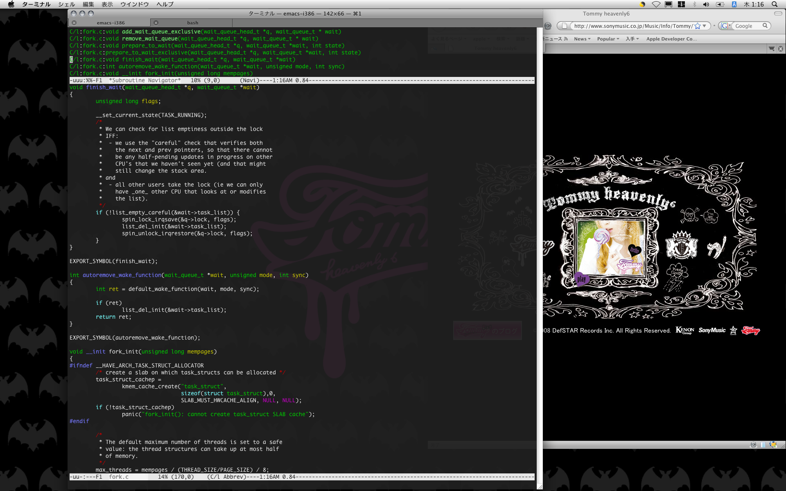
Task: Open the シェル menu
Action: pos(66,4)
